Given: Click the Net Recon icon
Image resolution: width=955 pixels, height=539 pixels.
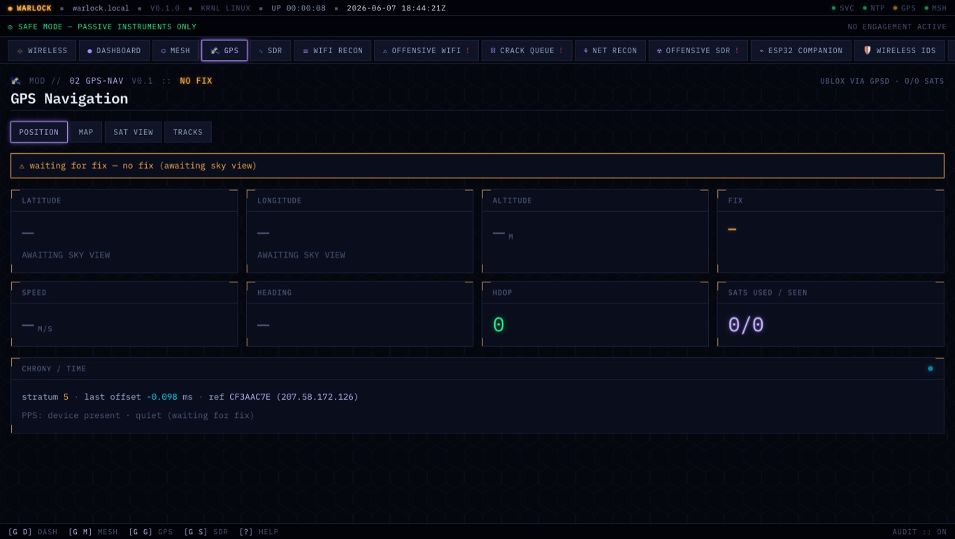Looking at the screenshot, I should 586,51.
